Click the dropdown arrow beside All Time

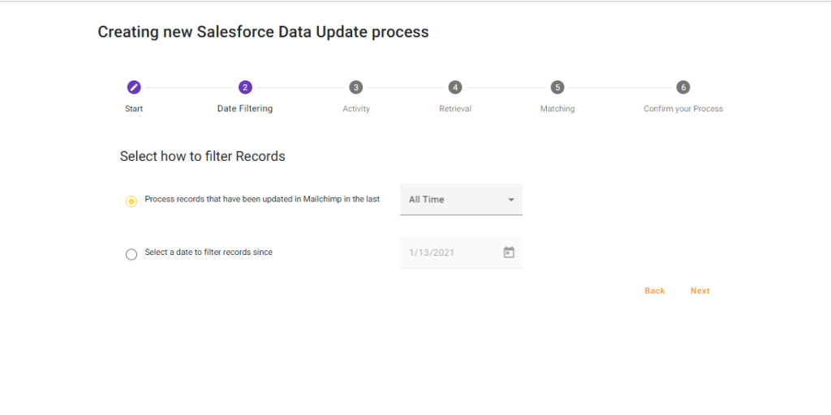coord(511,200)
